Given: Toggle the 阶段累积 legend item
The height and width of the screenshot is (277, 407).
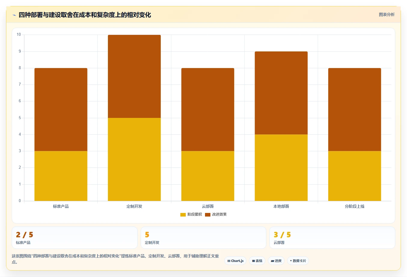Looking at the screenshot, I should coord(191,214).
